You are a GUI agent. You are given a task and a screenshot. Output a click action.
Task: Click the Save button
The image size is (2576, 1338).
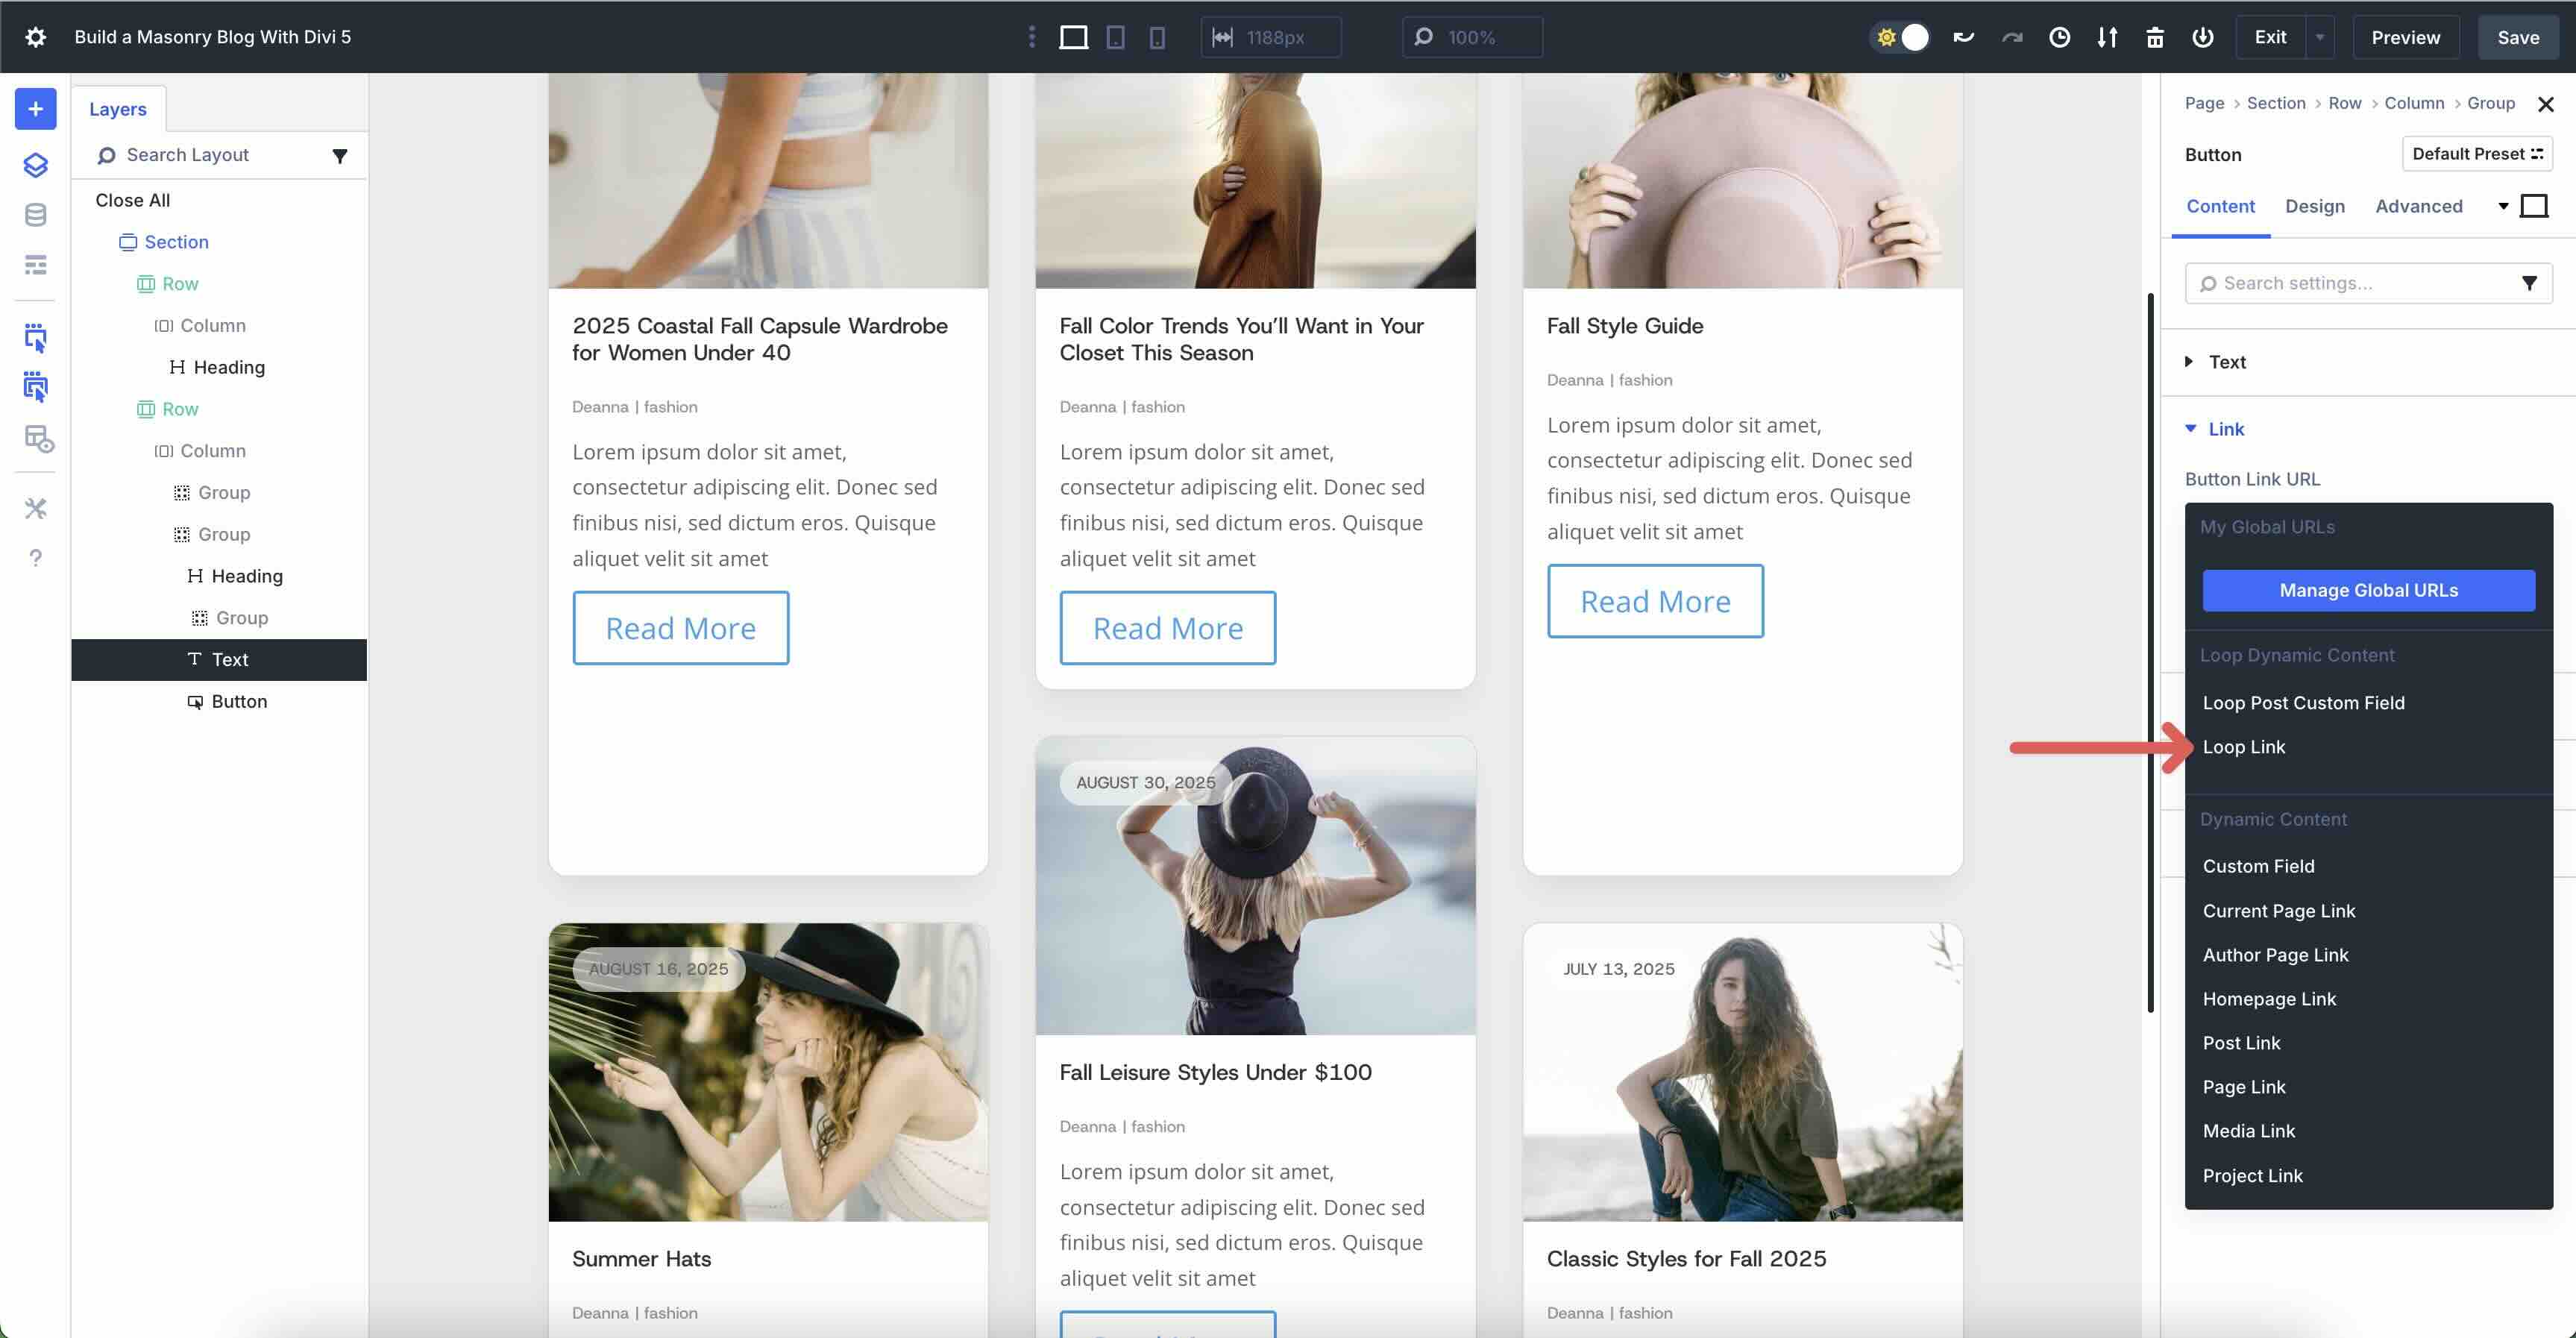(x=2518, y=37)
